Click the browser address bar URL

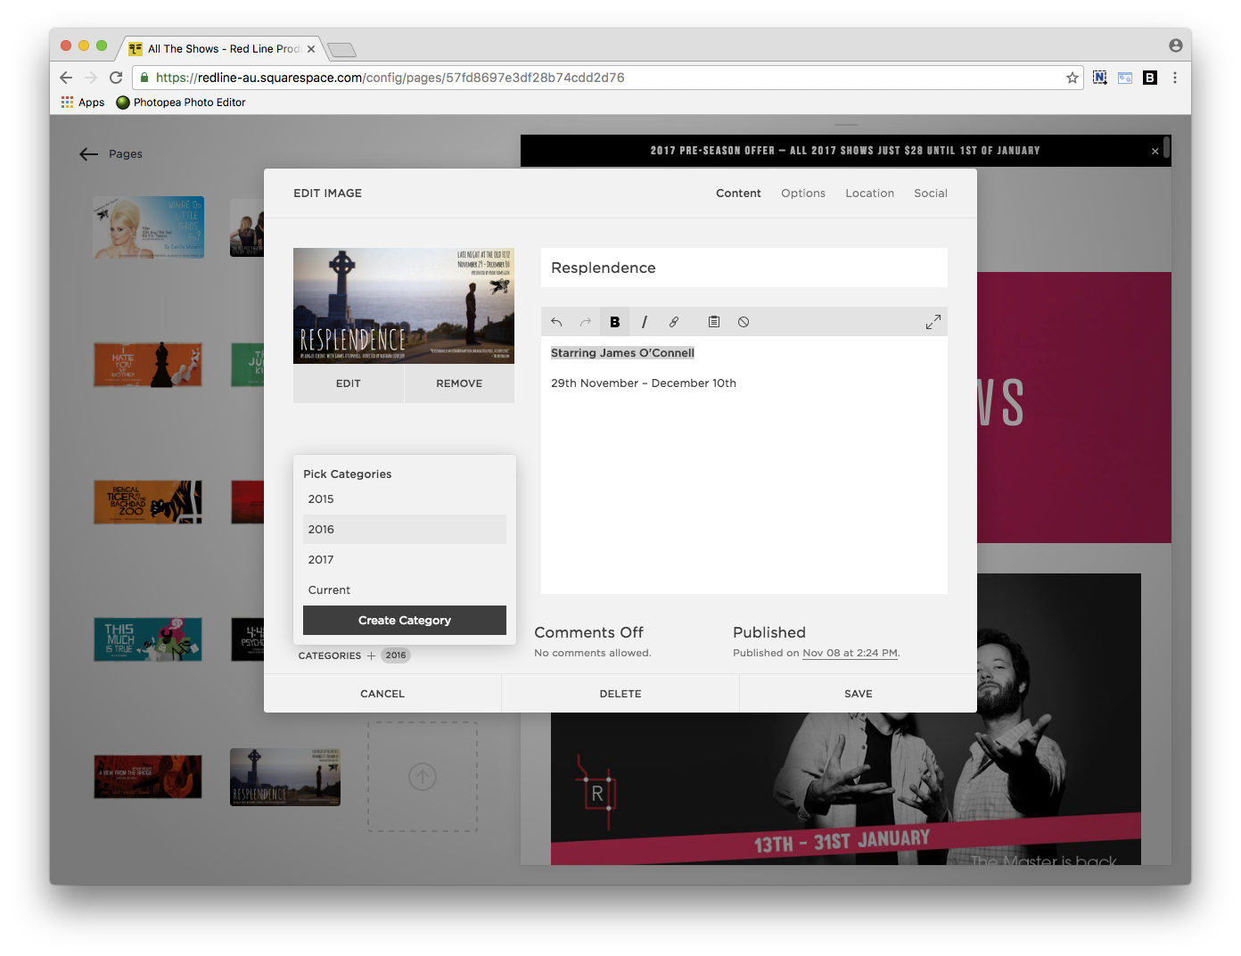tap(390, 78)
